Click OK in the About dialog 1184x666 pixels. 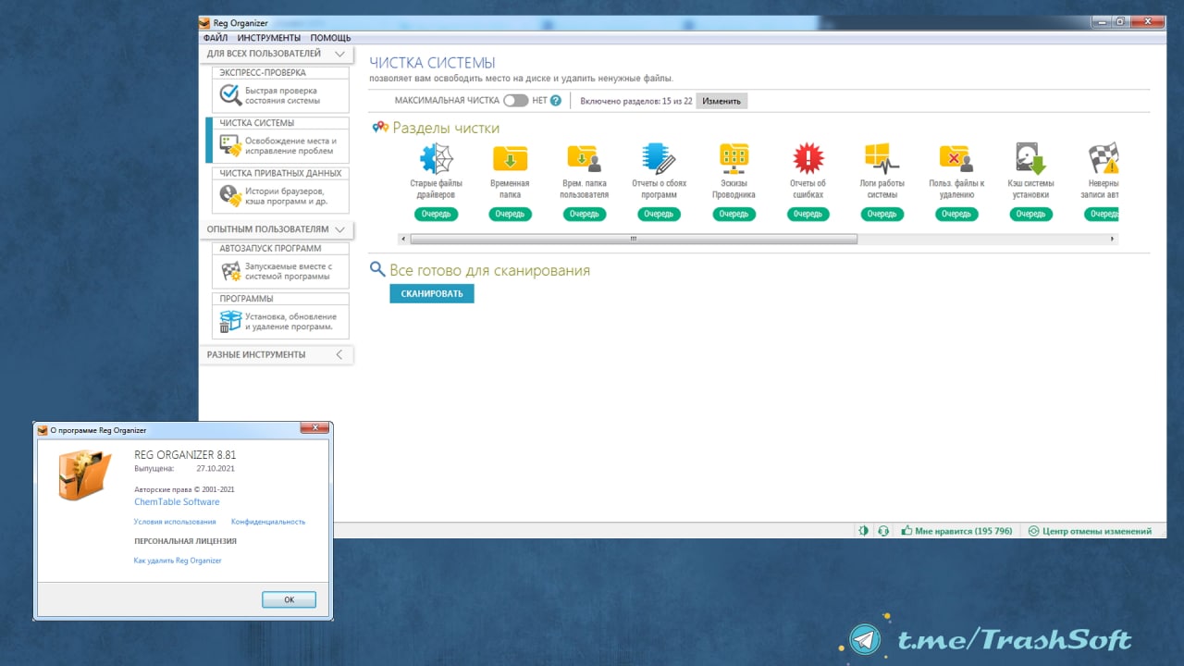pos(289,599)
